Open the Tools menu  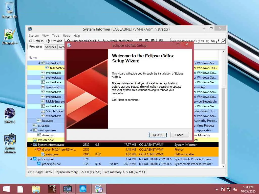coord(56,35)
